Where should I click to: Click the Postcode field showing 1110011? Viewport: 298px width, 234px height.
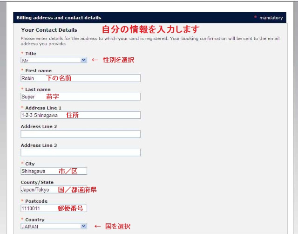(54, 208)
